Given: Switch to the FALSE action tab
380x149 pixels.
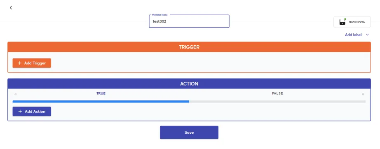Looking at the screenshot, I should [277, 93].
